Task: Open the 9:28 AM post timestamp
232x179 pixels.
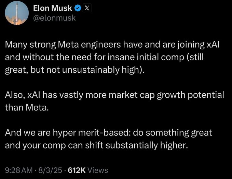Action: coord(19,170)
